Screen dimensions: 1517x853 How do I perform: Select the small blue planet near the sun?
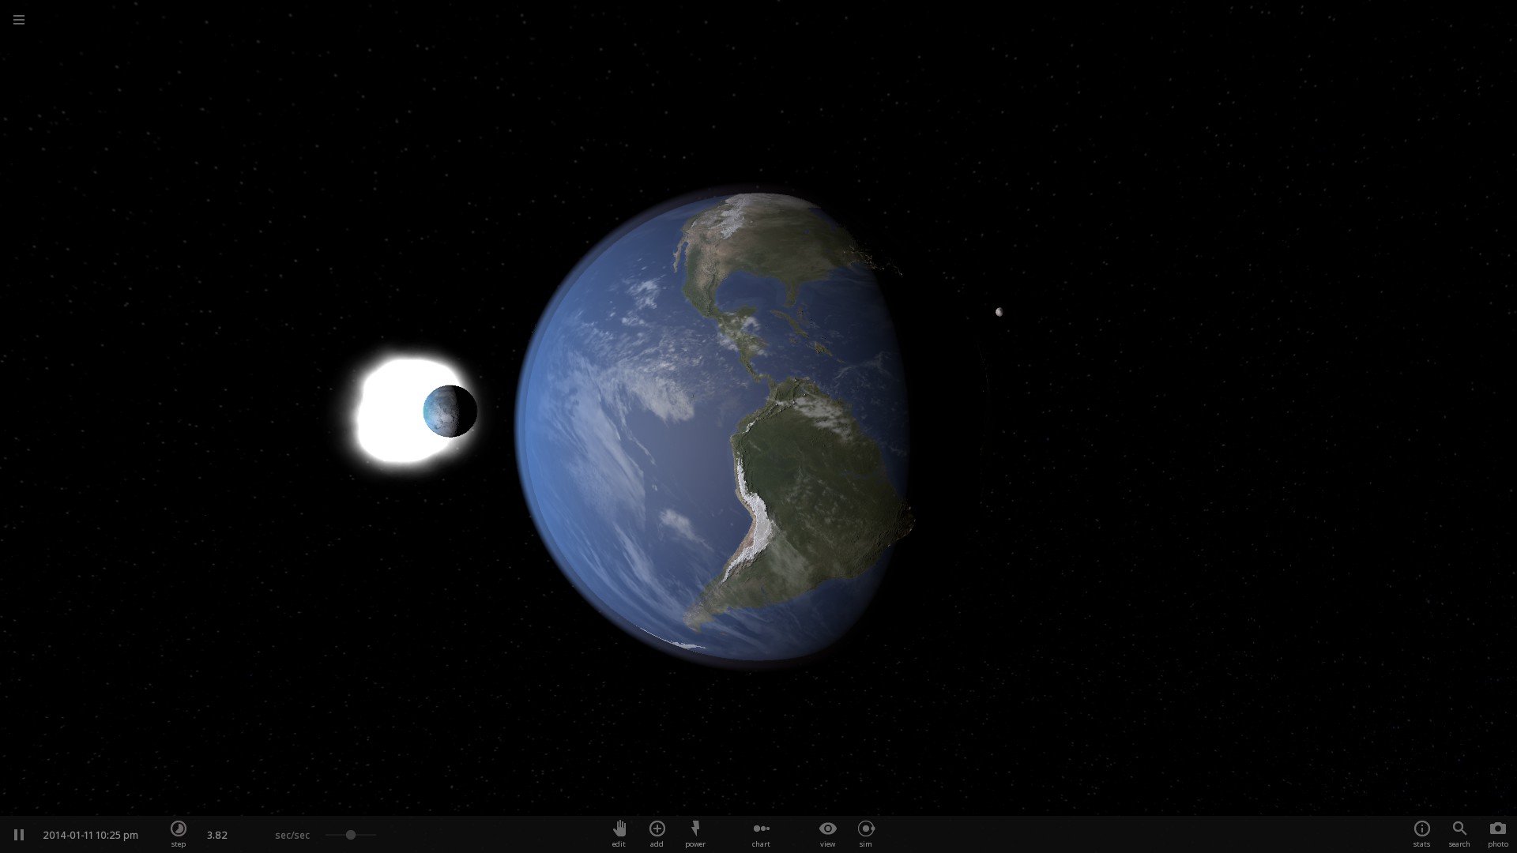coord(450,411)
